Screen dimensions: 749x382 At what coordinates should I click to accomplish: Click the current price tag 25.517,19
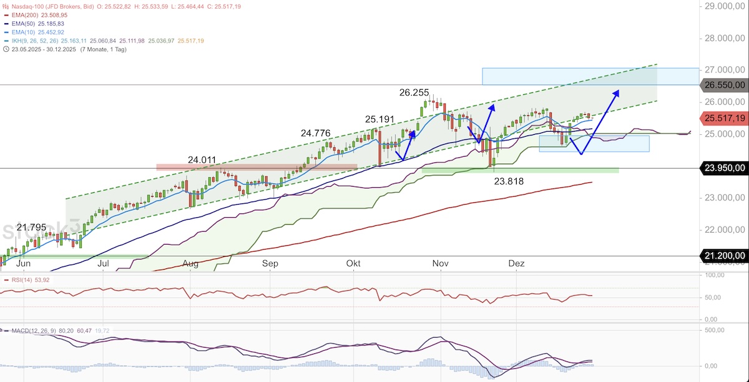(723, 117)
